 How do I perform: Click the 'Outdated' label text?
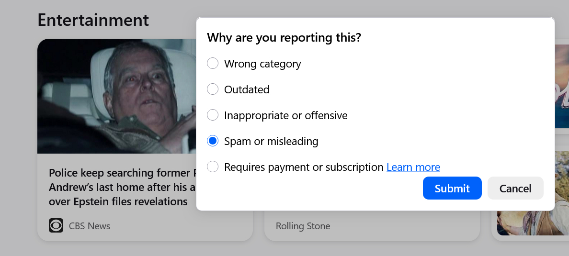[247, 89]
